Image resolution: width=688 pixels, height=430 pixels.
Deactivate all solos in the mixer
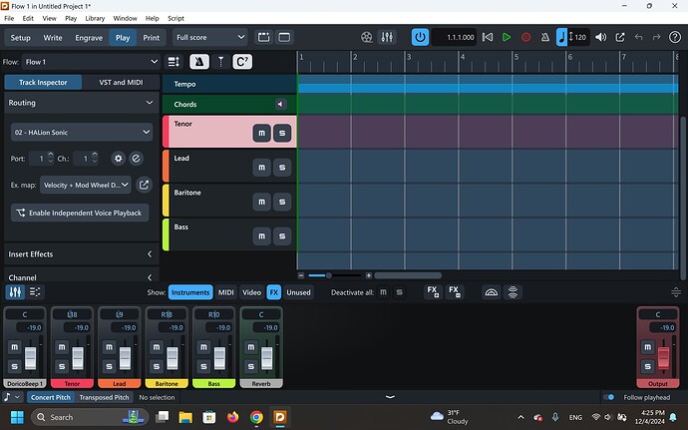[399, 292]
